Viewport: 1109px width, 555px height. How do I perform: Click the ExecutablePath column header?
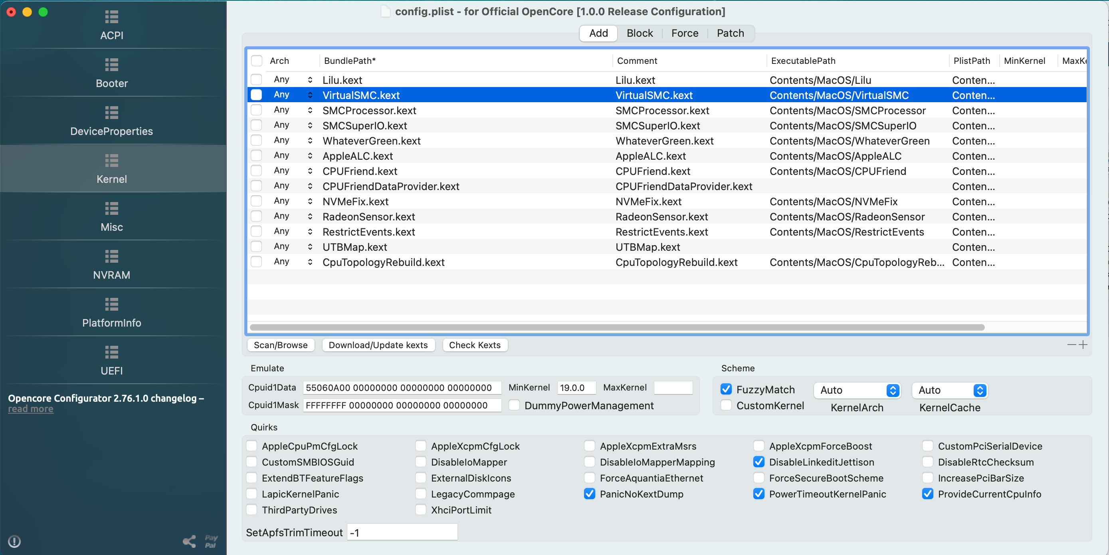[x=858, y=61]
